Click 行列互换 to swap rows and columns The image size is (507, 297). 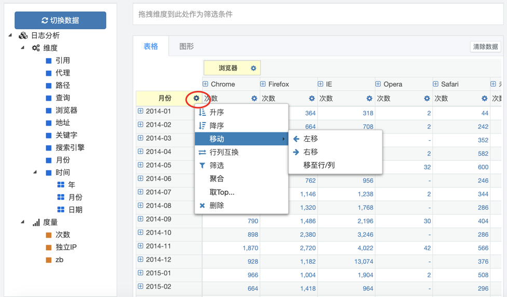[224, 152]
